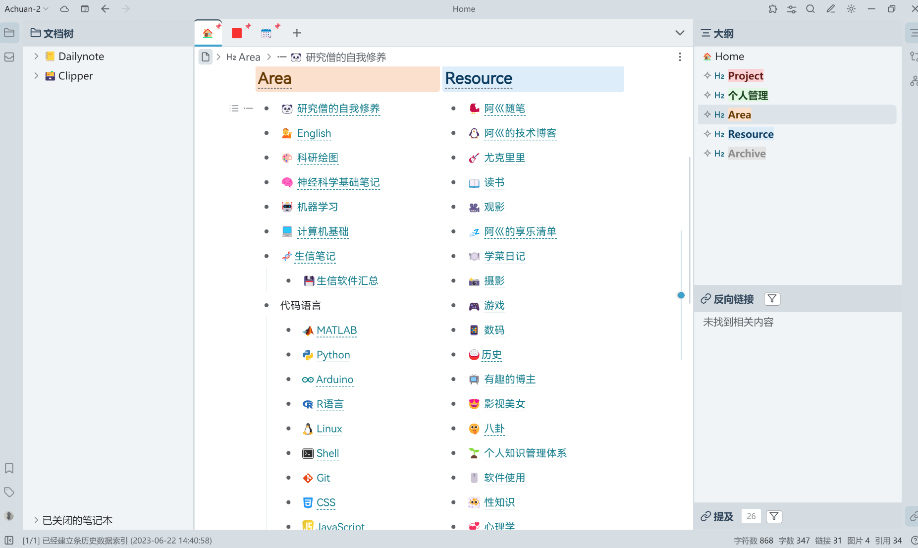Open the tags panel
Image resolution: width=918 pixels, height=548 pixels.
coord(9,492)
